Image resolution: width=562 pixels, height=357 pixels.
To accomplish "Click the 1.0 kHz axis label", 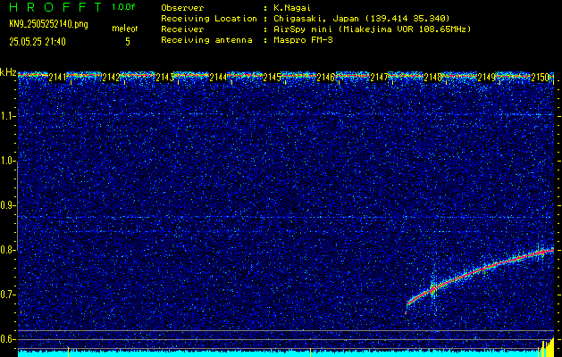I will [7, 161].
